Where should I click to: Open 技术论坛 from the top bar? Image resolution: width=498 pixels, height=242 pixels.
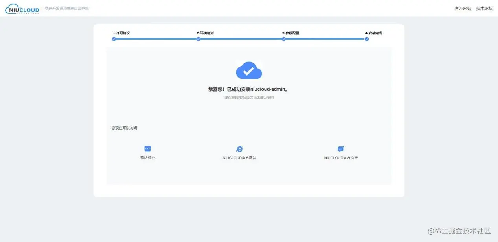[484, 8]
